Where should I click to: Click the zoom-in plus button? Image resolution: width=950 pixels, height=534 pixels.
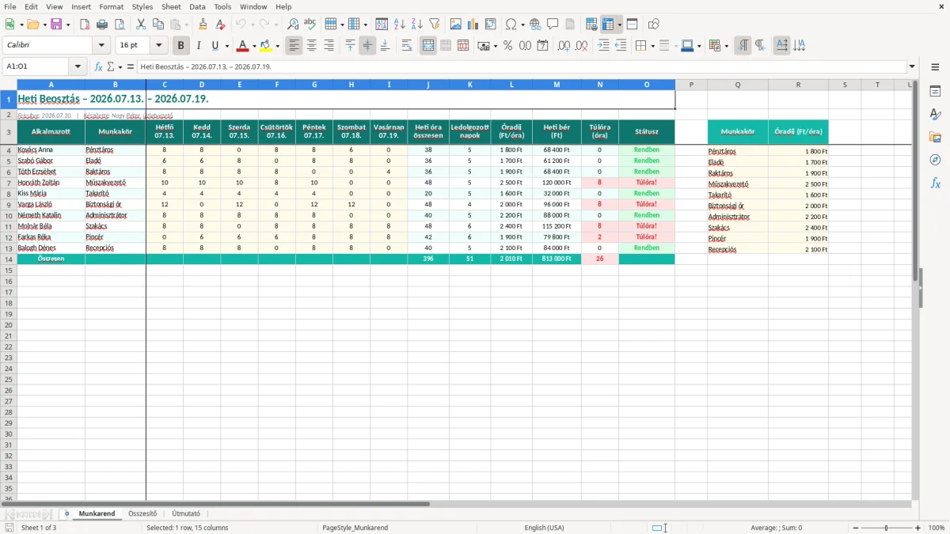tap(918, 528)
